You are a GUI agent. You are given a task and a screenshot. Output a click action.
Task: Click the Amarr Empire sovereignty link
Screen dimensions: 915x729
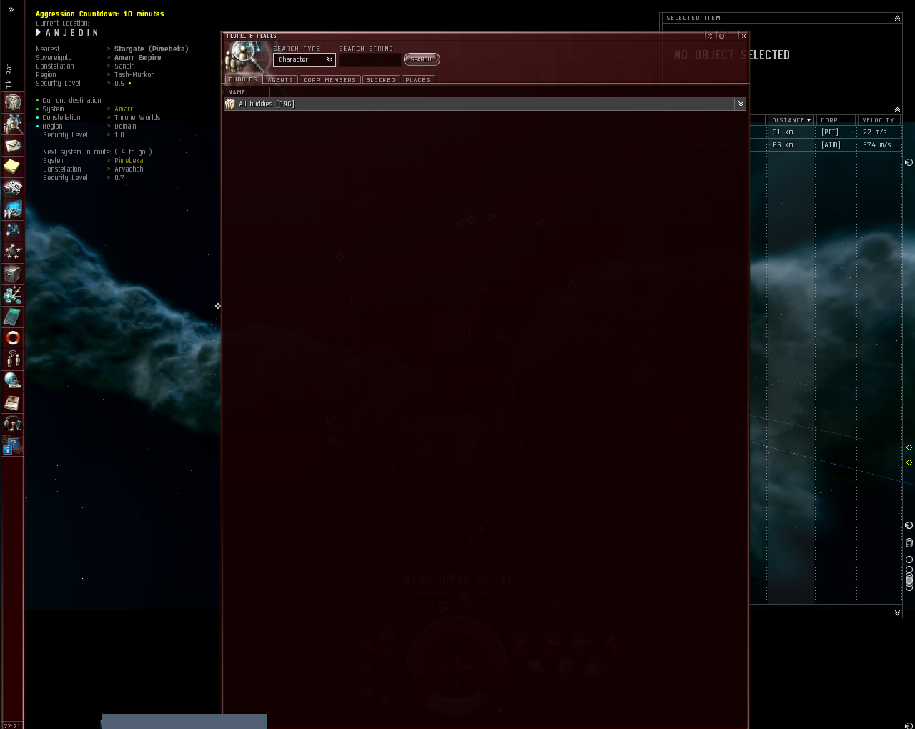(x=138, y=58)
